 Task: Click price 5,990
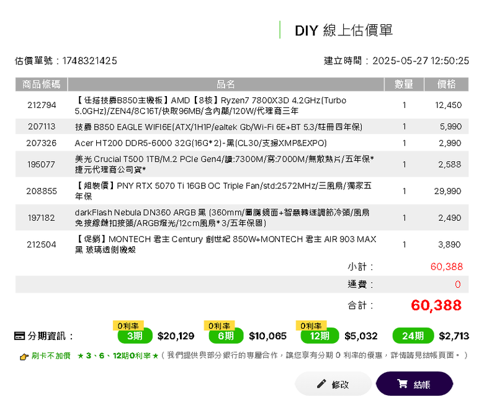(x=450, y=127)
